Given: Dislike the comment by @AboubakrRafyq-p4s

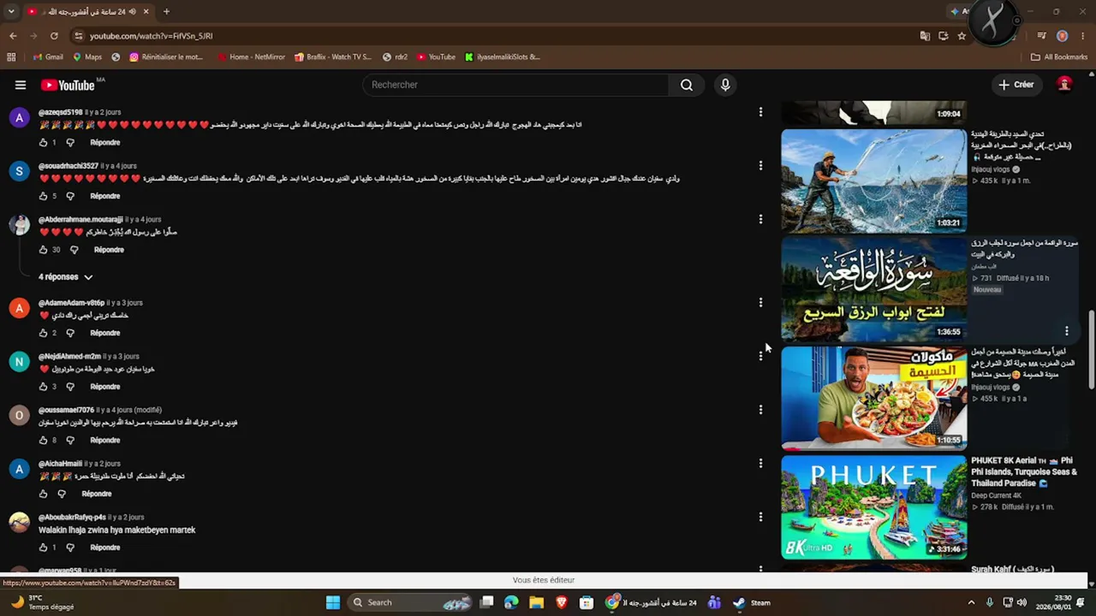Looking at the screenshot, I should point(70,548).
